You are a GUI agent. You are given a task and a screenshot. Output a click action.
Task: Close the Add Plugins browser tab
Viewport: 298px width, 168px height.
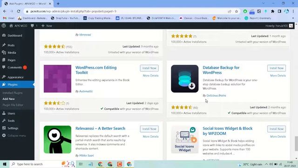tap(50, 4)
